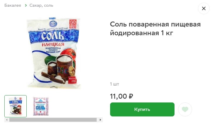Viewport: 212px width, 124px height.
Task: Buy the salt with the Купить button
Action: [142, 109]
